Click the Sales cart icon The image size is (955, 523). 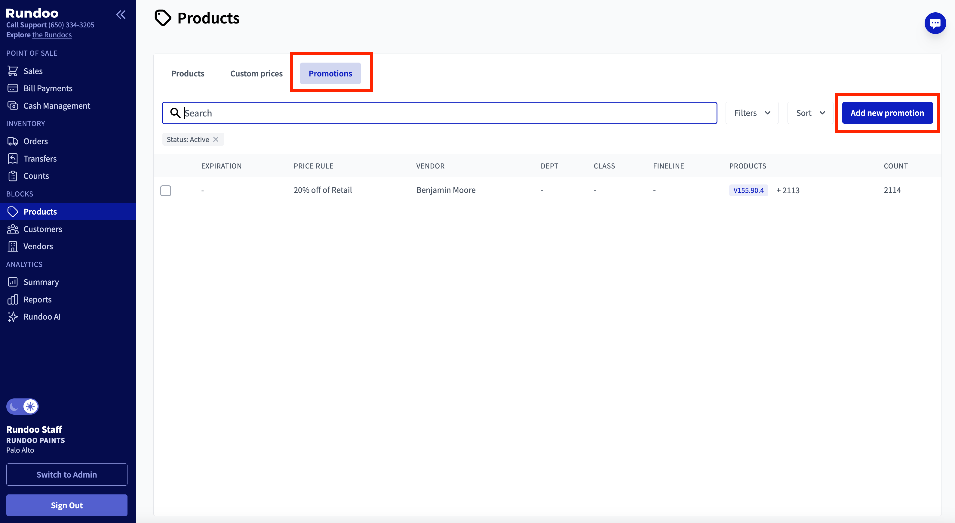click(x=13, y=71)
